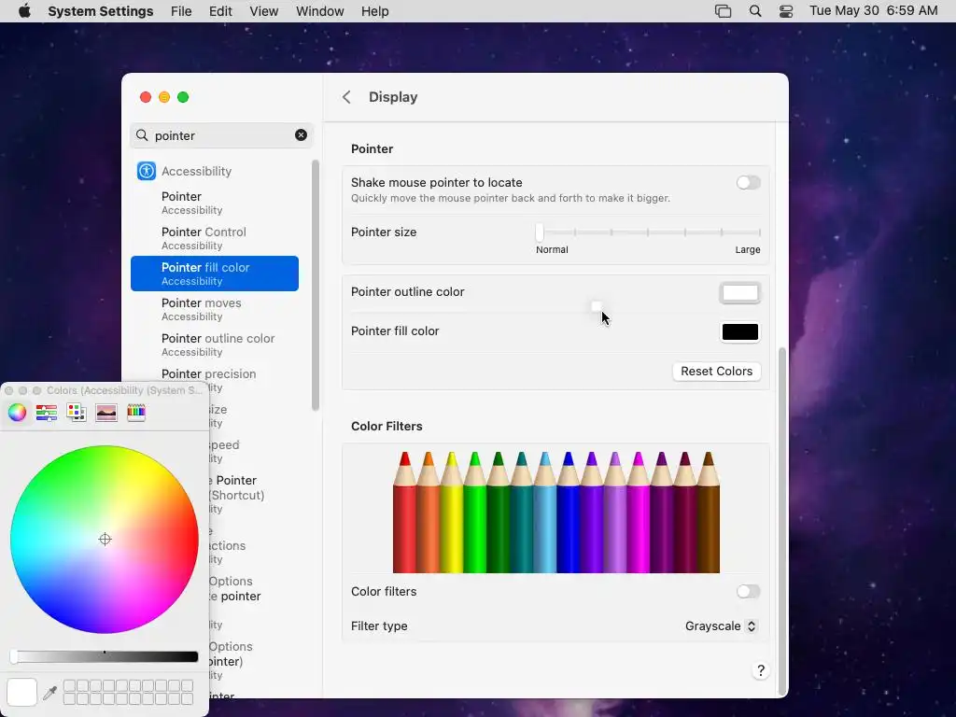The width and height of the screenshot is (956, 717).
Task: Open the color palettes picker tab
Action: [x=77, y=413]
